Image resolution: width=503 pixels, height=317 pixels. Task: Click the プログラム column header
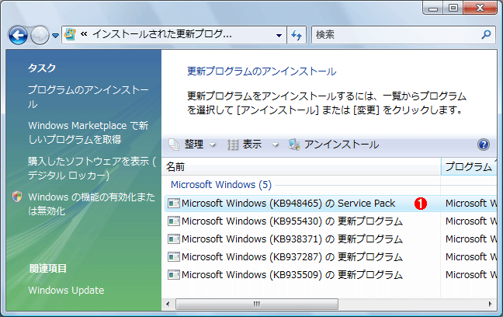point(469,167)
